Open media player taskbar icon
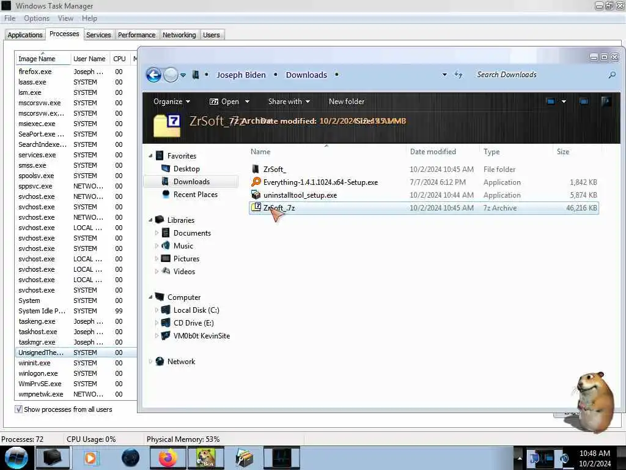 [x=90, y=458]
